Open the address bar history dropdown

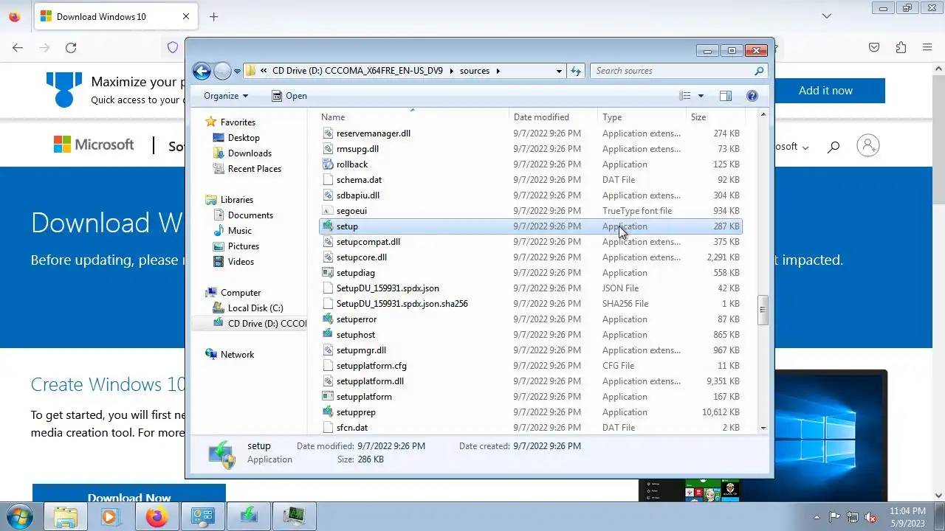[x=559, y=71]
